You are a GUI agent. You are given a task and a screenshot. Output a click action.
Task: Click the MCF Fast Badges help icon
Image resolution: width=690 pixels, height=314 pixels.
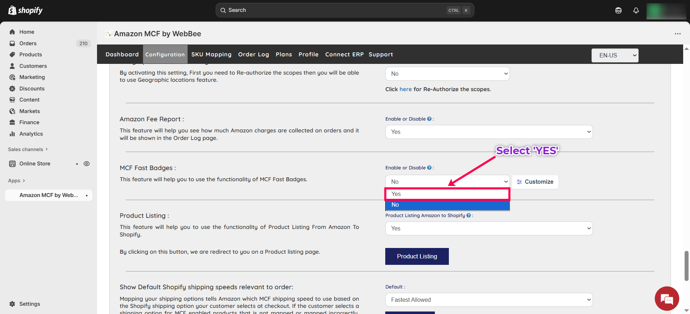click(x=429, y=168)
